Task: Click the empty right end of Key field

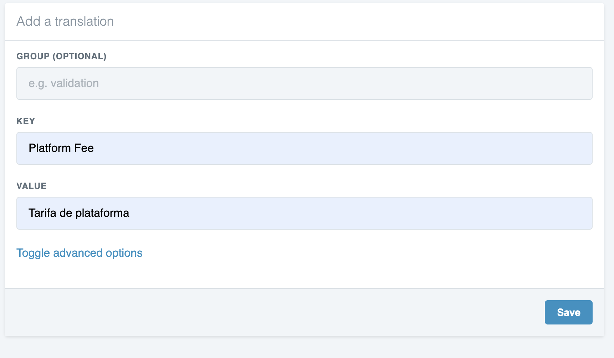Action: [x=535, y=148]
